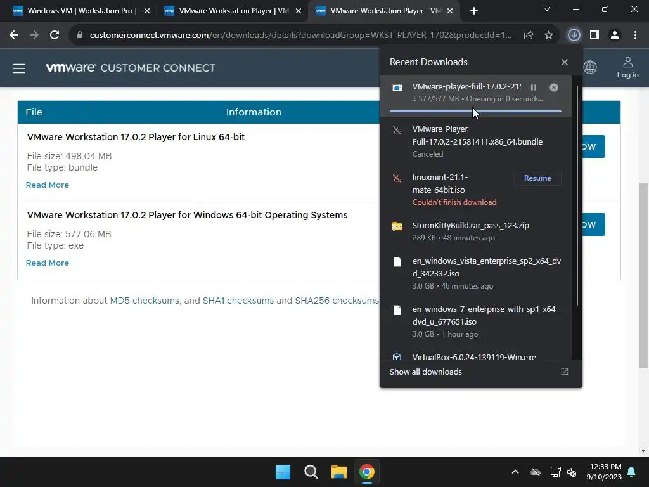Click the Log in user icon
Viewport: 649px width, 487px height.
point(628,62)
